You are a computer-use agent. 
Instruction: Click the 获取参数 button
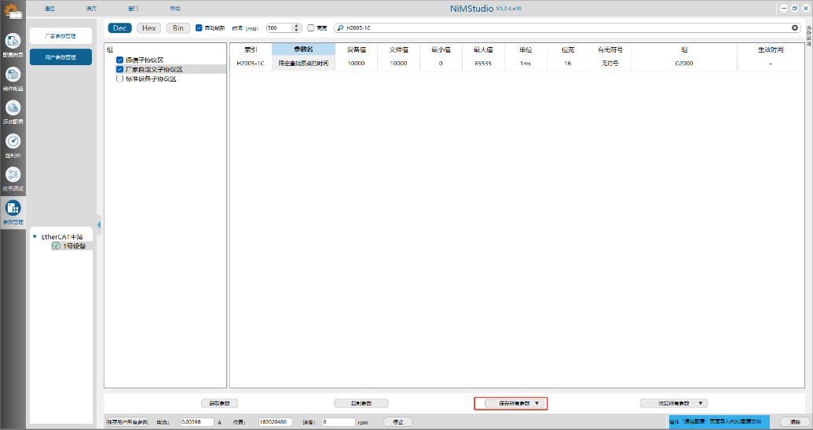pyautogui.click(x=219, y=403)
